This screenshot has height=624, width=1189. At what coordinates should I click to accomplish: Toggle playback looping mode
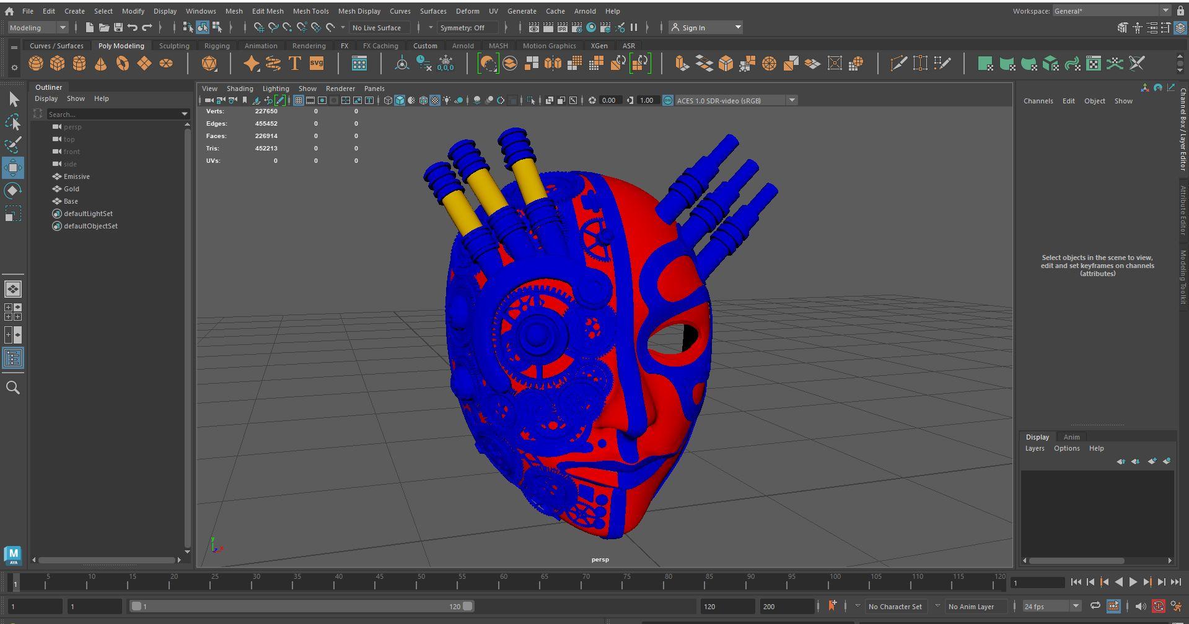coord(1095,606)
